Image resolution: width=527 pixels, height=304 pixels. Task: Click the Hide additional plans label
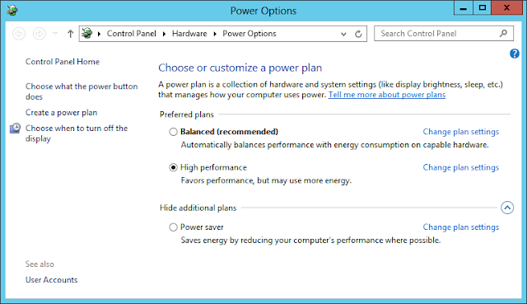point(198,208)
